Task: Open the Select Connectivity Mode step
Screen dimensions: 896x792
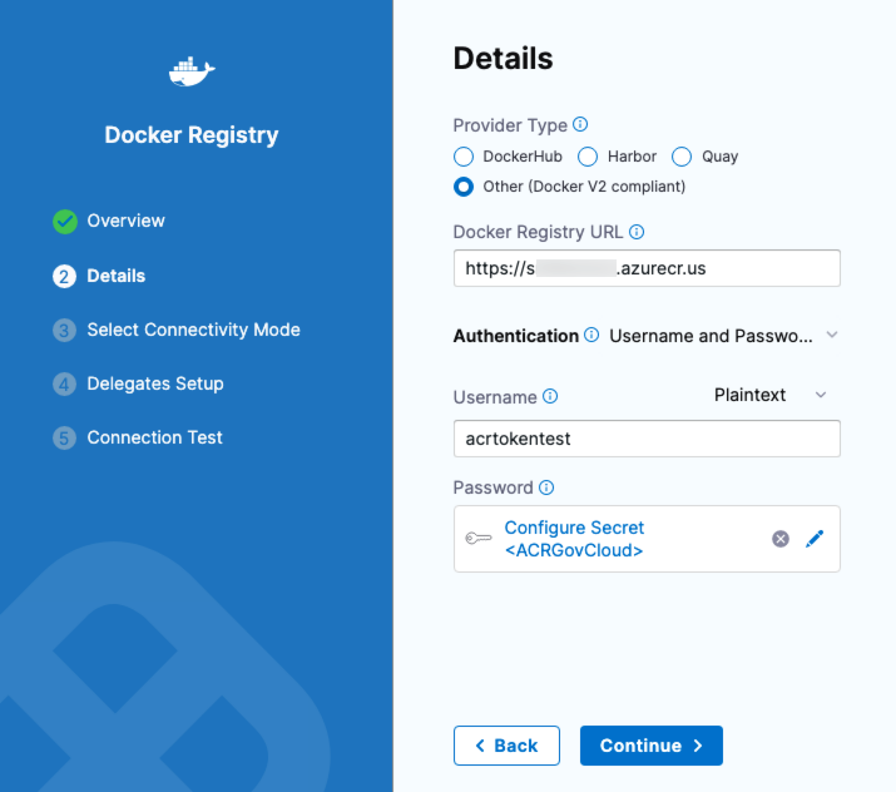Action: click(x=193, y=330)
